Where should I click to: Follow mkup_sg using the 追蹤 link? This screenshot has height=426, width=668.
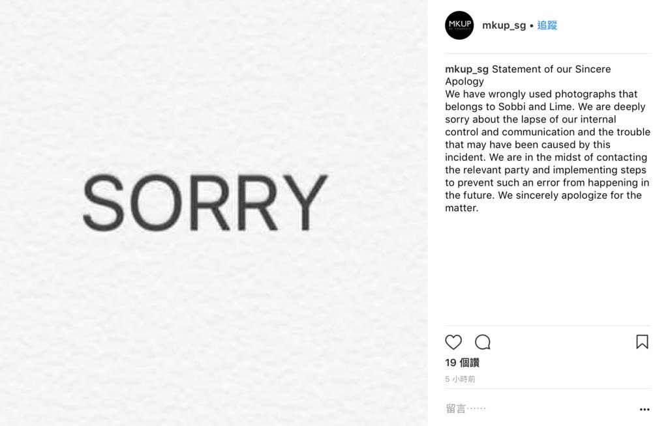tap(547, 25)
